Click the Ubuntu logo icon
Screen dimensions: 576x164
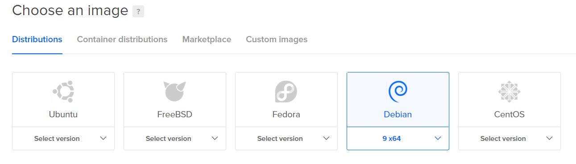click(x=63, y=92)
